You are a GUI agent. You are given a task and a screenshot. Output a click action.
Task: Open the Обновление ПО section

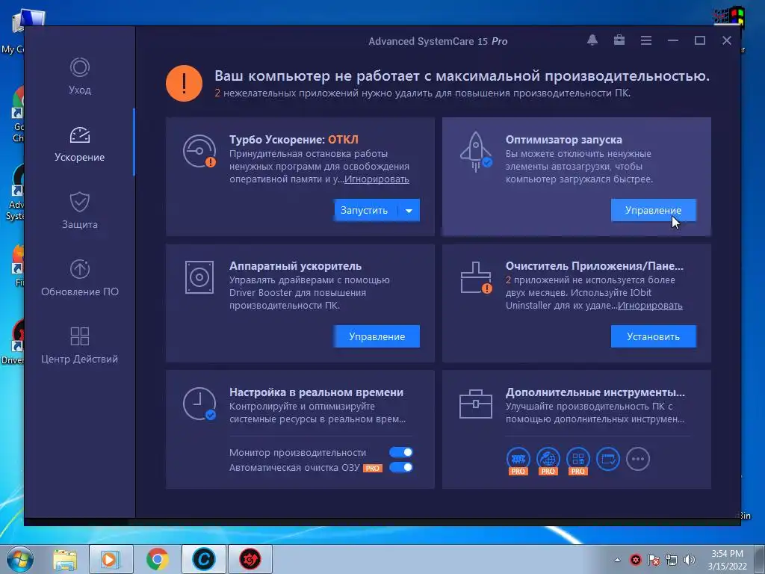(79, 278)
